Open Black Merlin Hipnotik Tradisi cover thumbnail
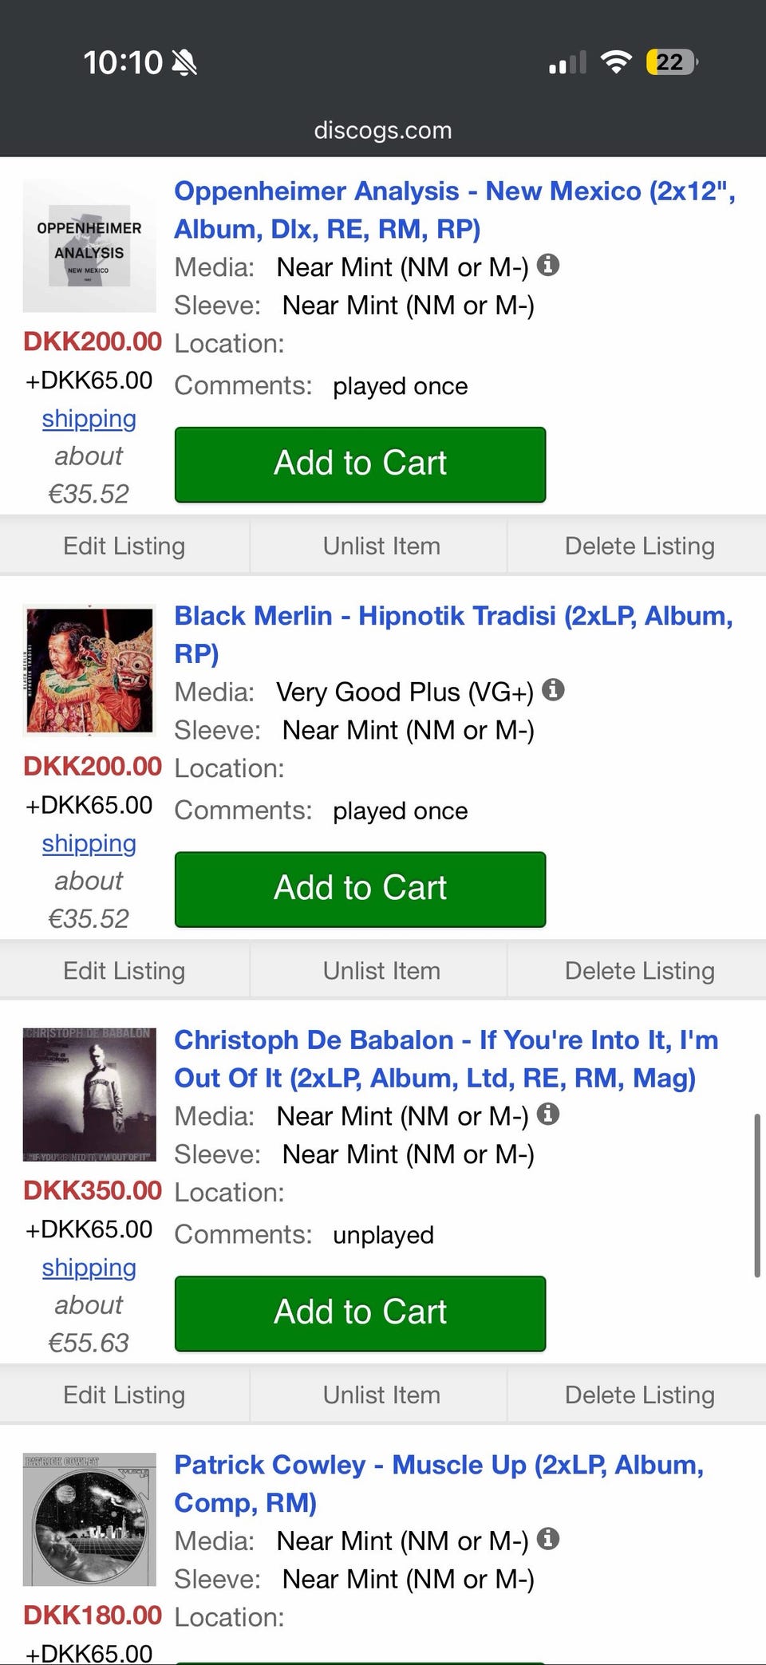The width and height of the screenshot is (766, 1665). click(x=89, y=670)
